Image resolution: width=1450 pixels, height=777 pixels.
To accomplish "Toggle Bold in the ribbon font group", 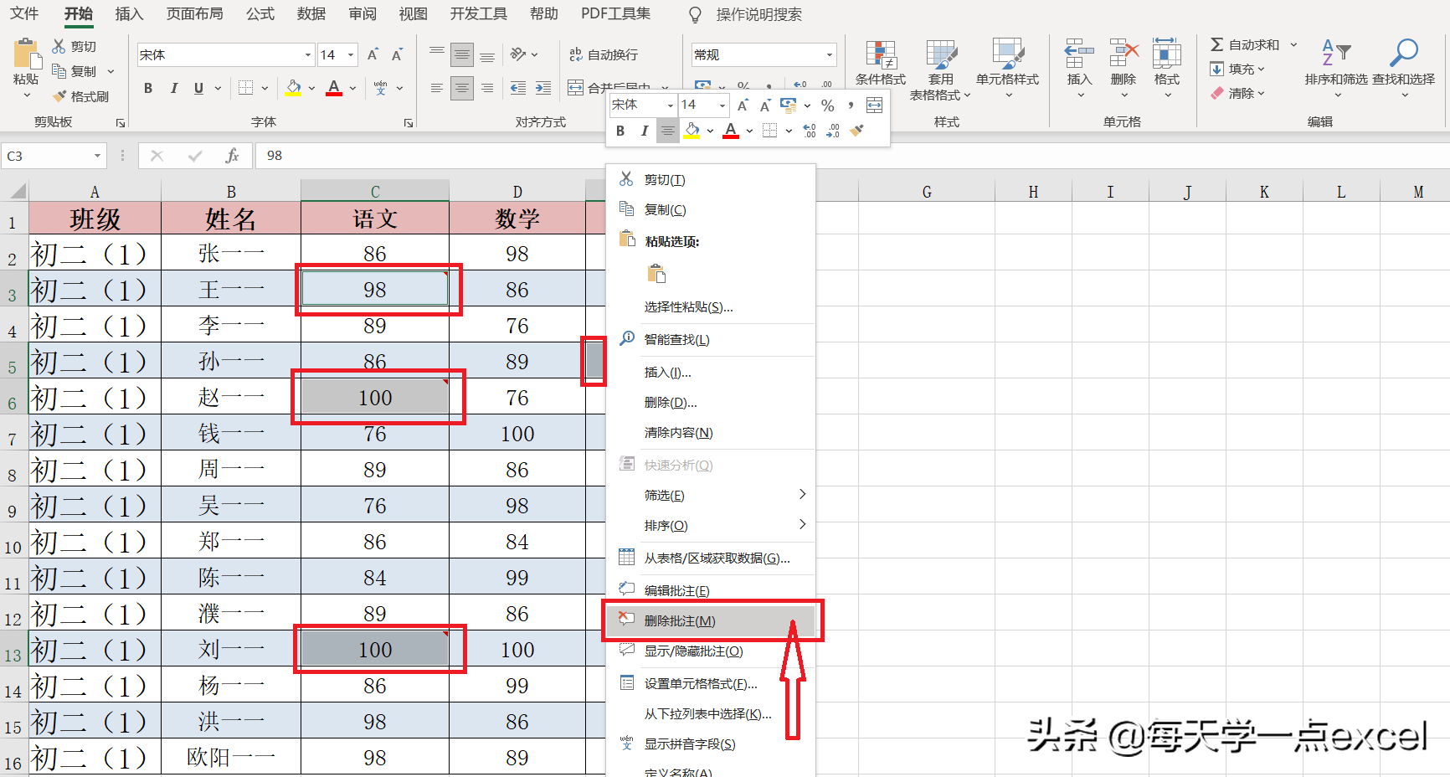I will [148, 88].
